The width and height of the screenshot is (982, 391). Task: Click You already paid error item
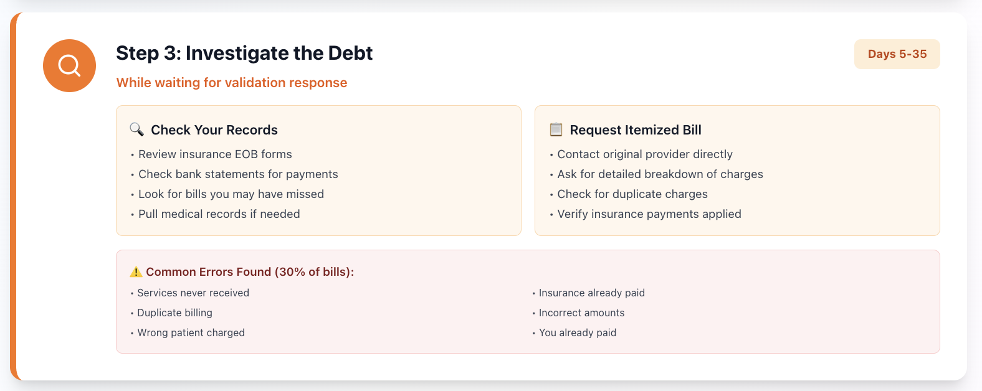click(578, 333)
